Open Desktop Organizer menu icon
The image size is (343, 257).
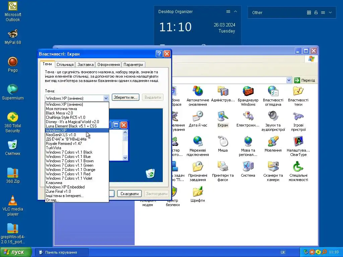(228, 12)
